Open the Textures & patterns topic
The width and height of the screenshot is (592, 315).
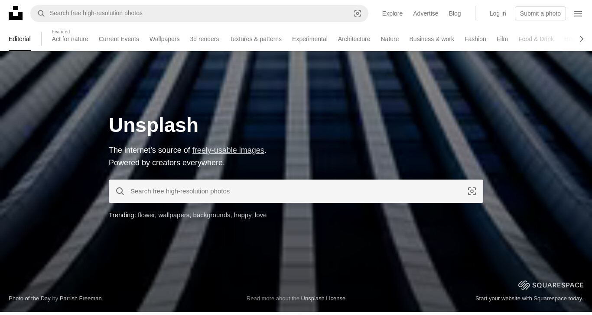click(x=255, y=39)
